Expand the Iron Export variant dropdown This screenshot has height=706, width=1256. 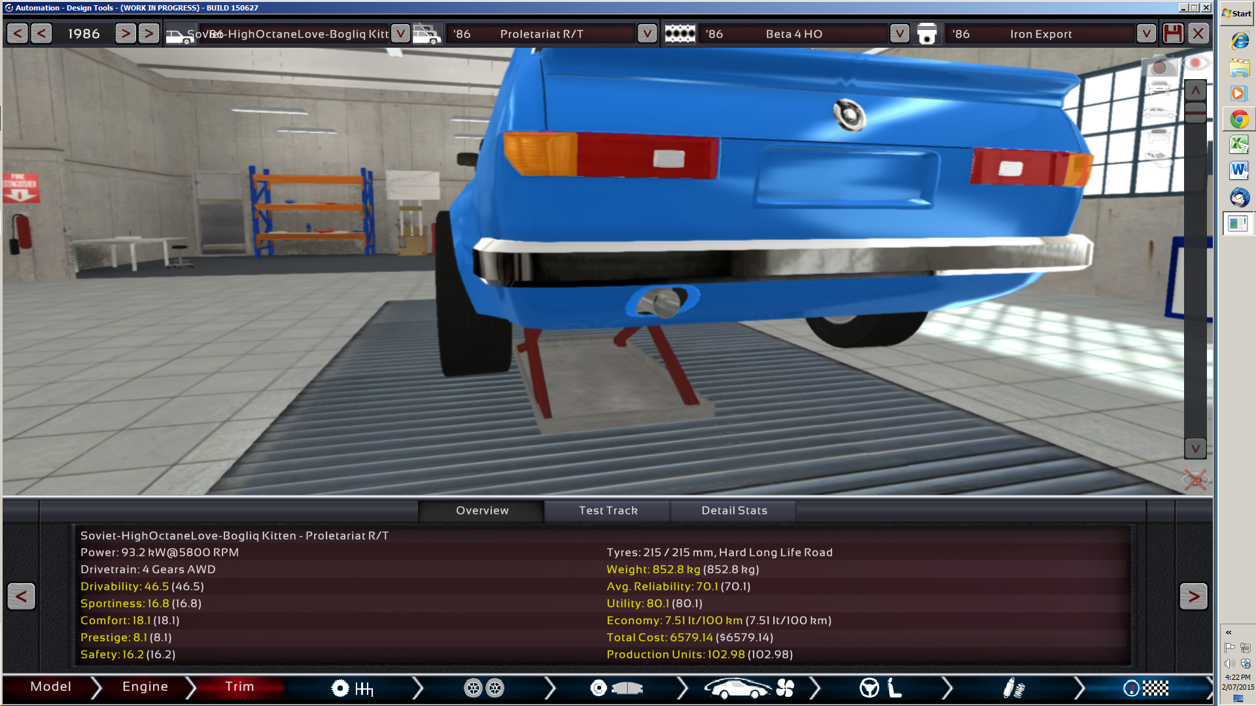tap(1145, 33)
